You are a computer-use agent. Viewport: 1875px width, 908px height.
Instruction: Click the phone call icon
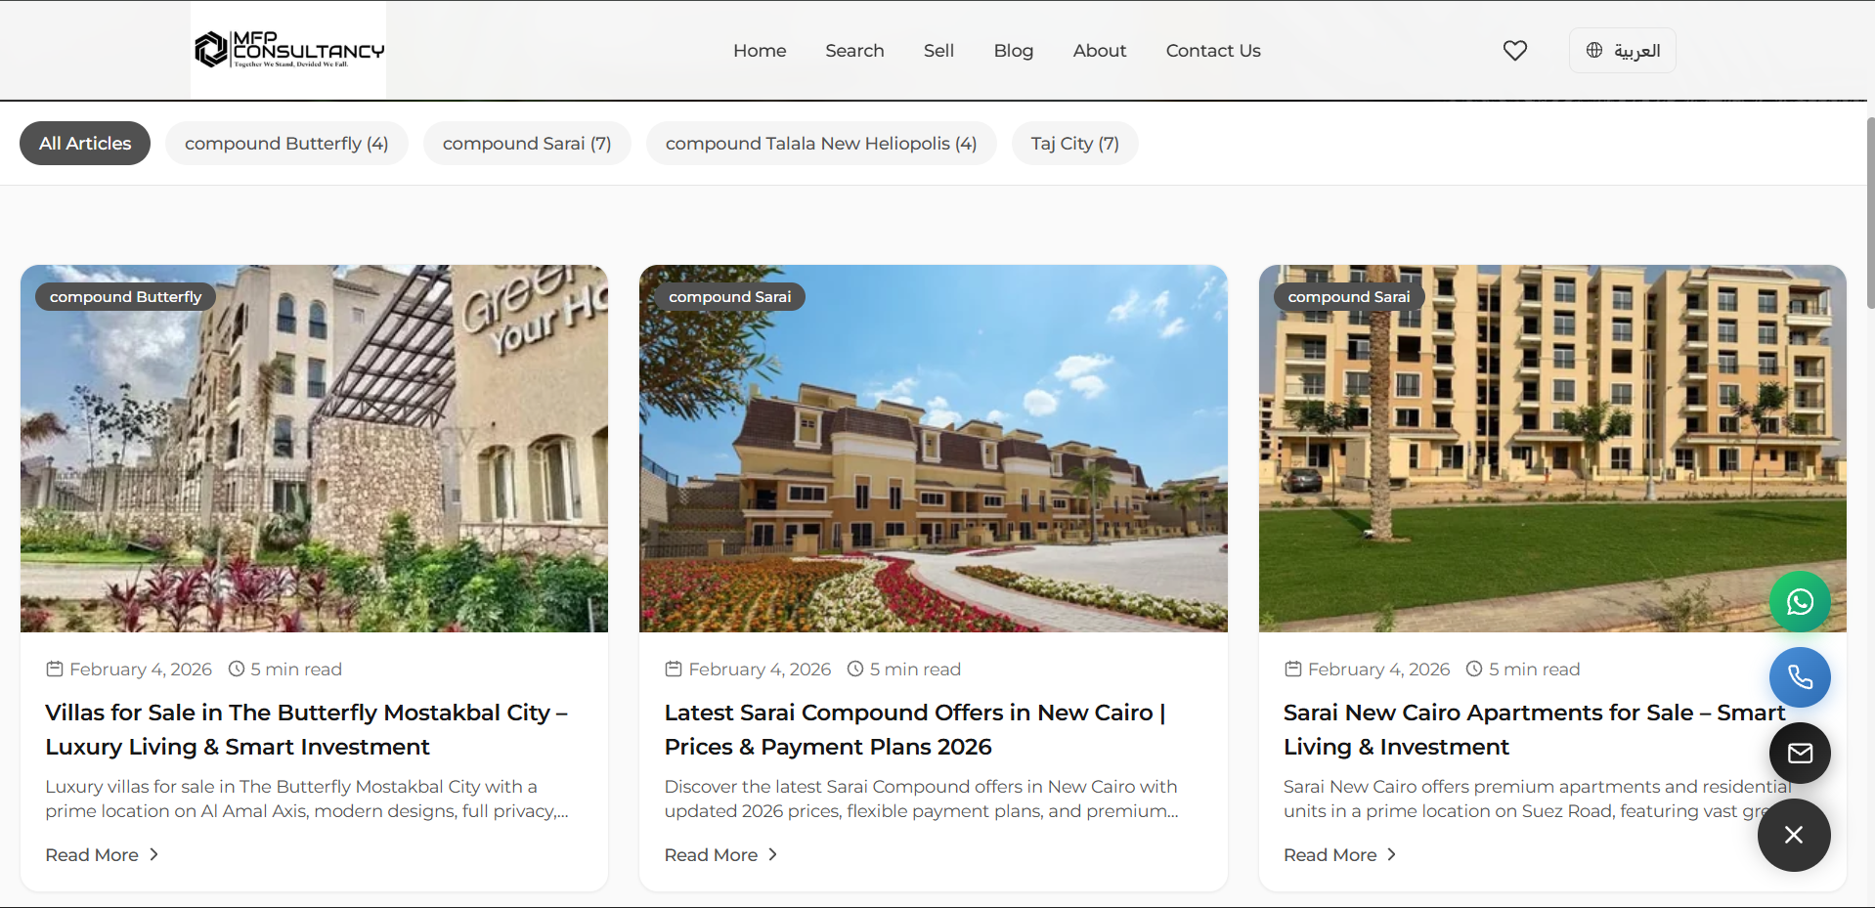click(x=1799, y=676)
